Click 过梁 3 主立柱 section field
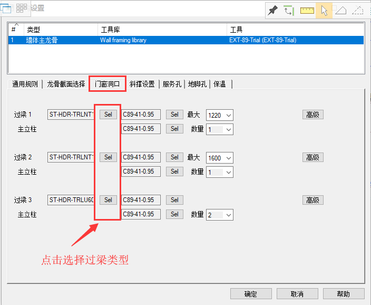 coord(141,214)
